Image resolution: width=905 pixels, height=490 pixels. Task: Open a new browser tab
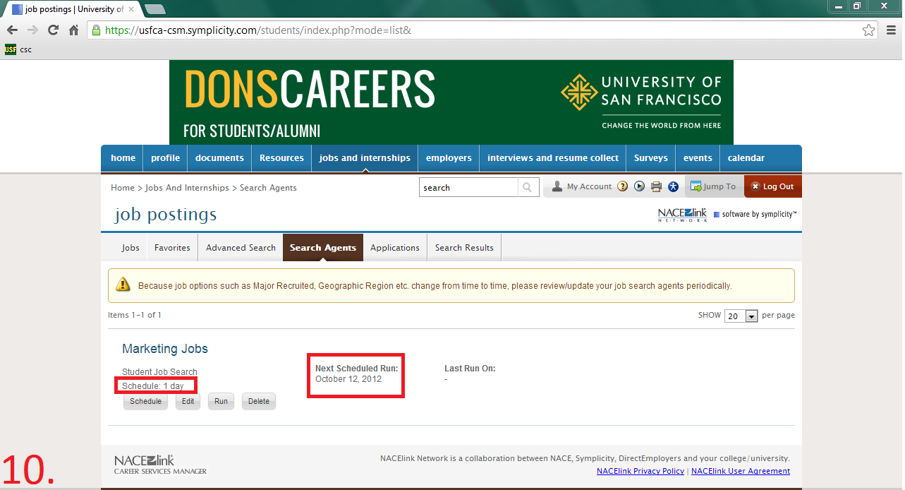pos(154,9)
